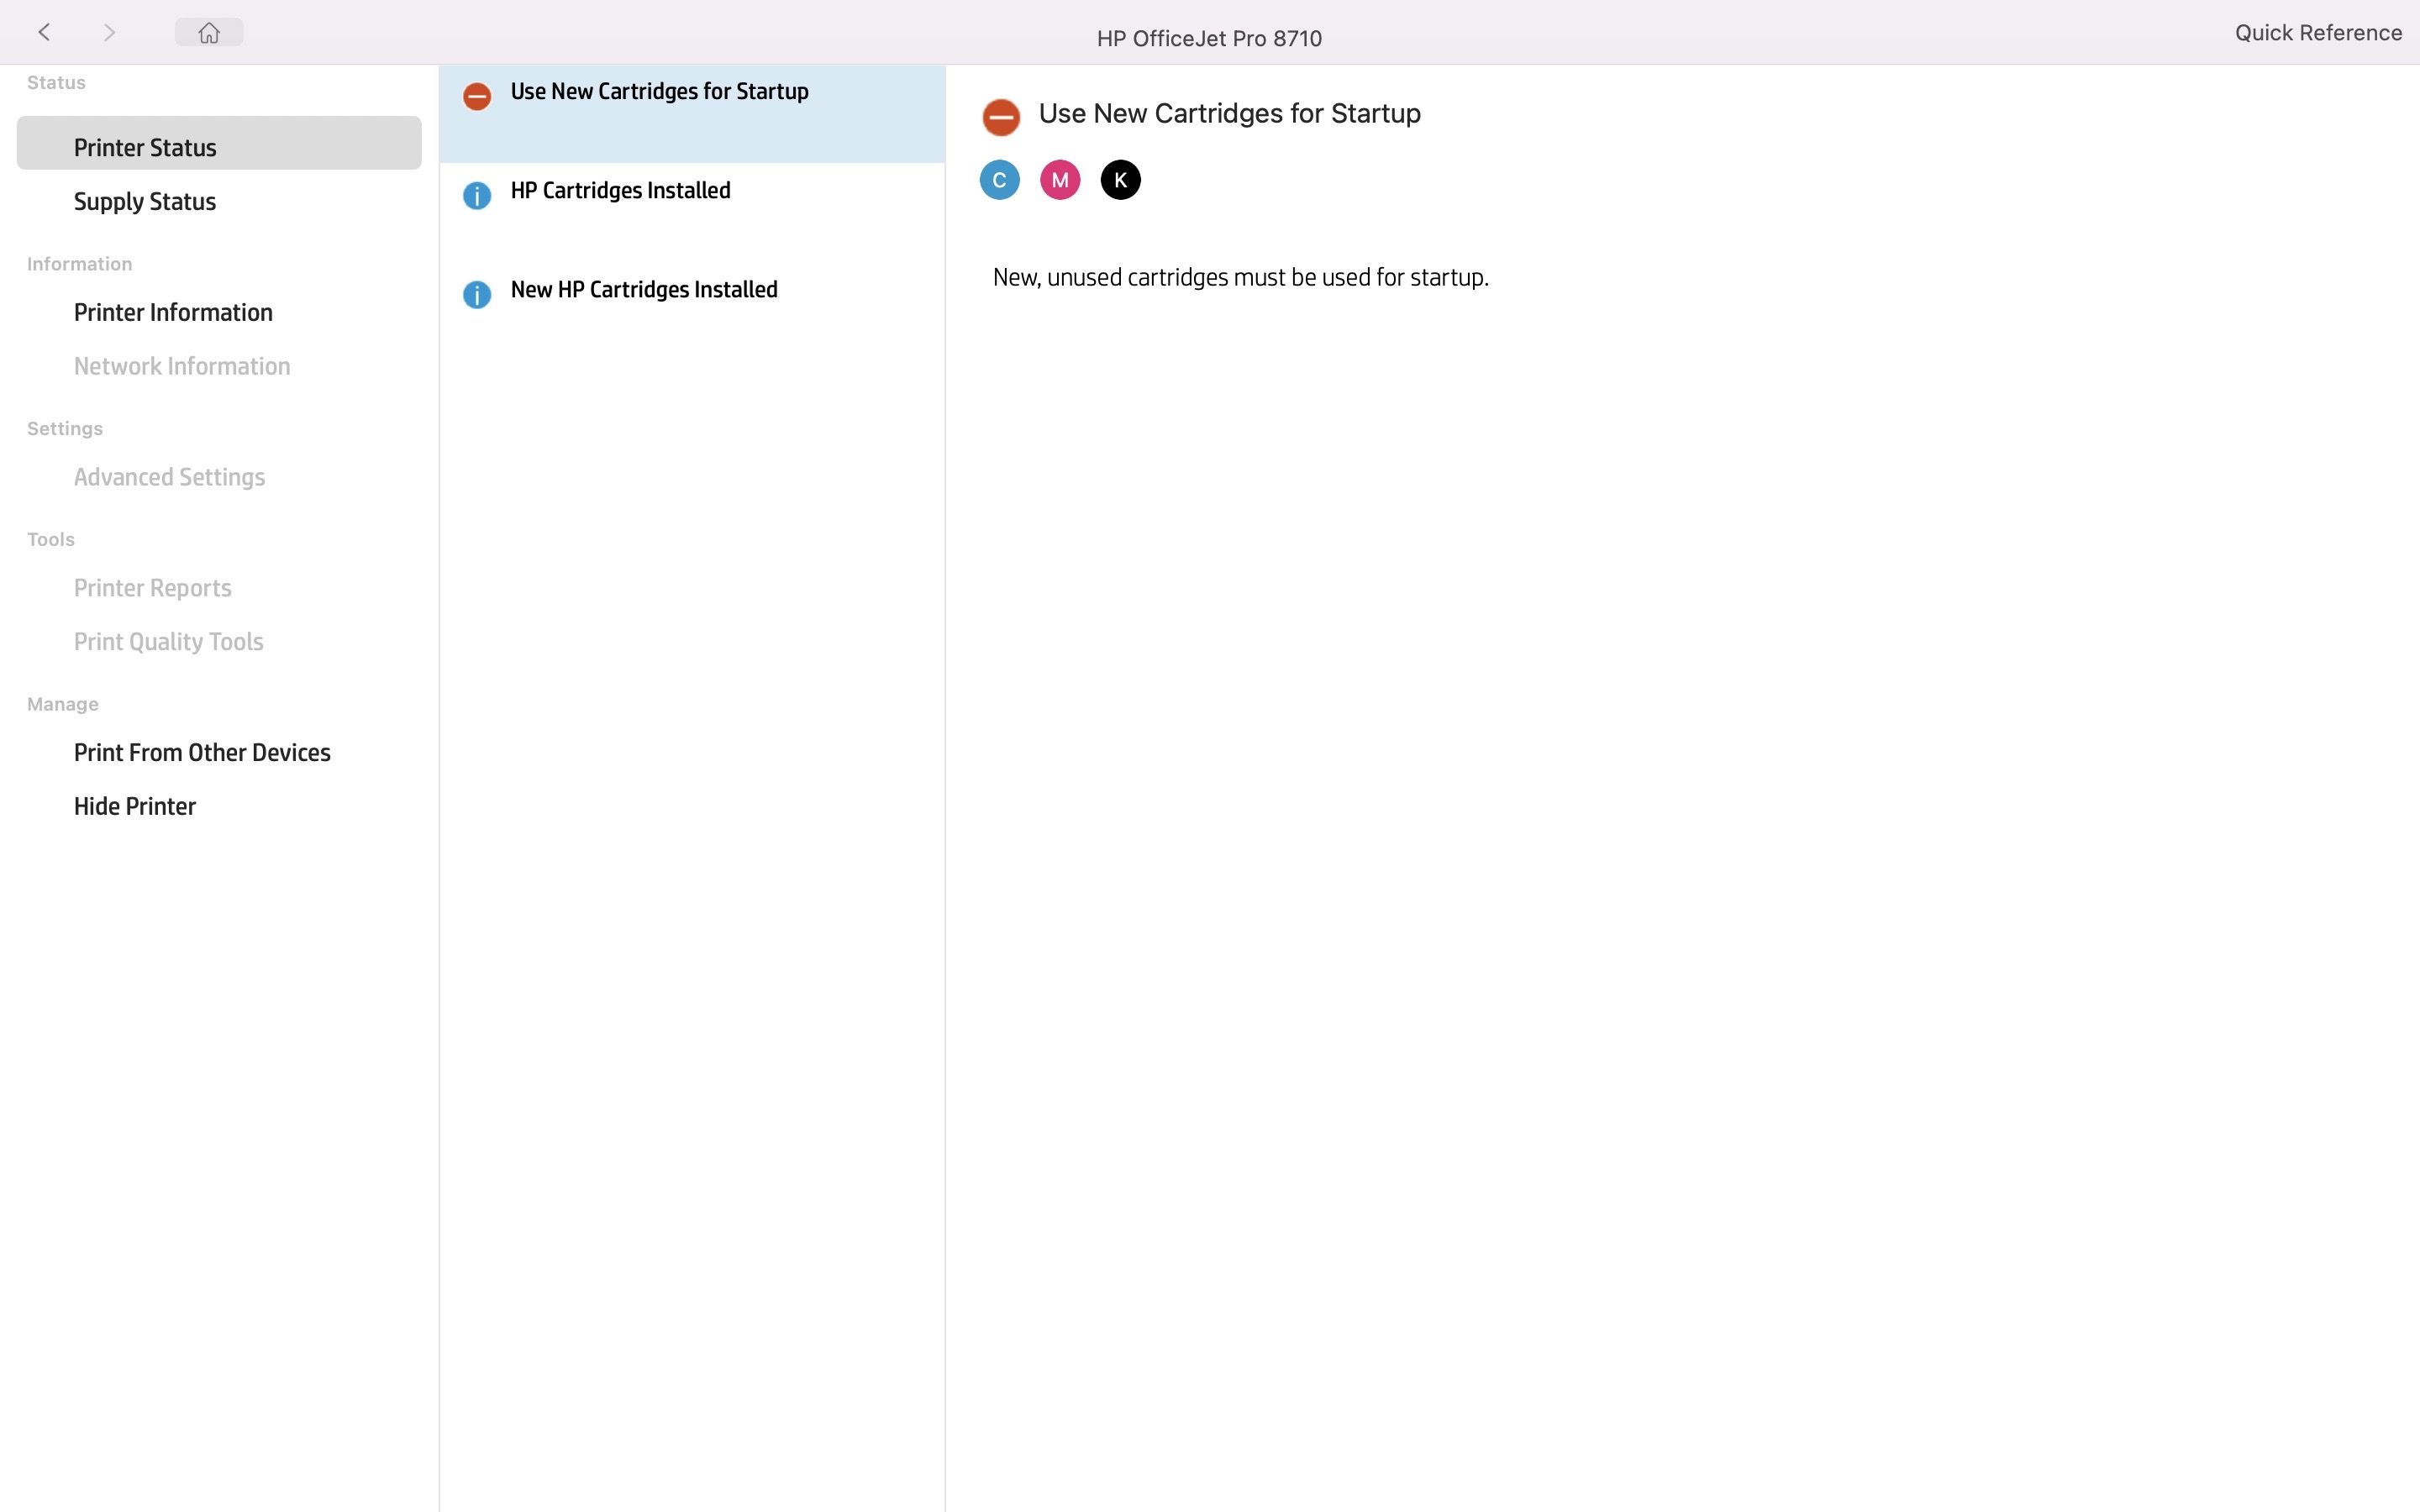Viewport: 2420px width, 1512px height.
Task: Open Quick Reference
Action: point(2318,33)
